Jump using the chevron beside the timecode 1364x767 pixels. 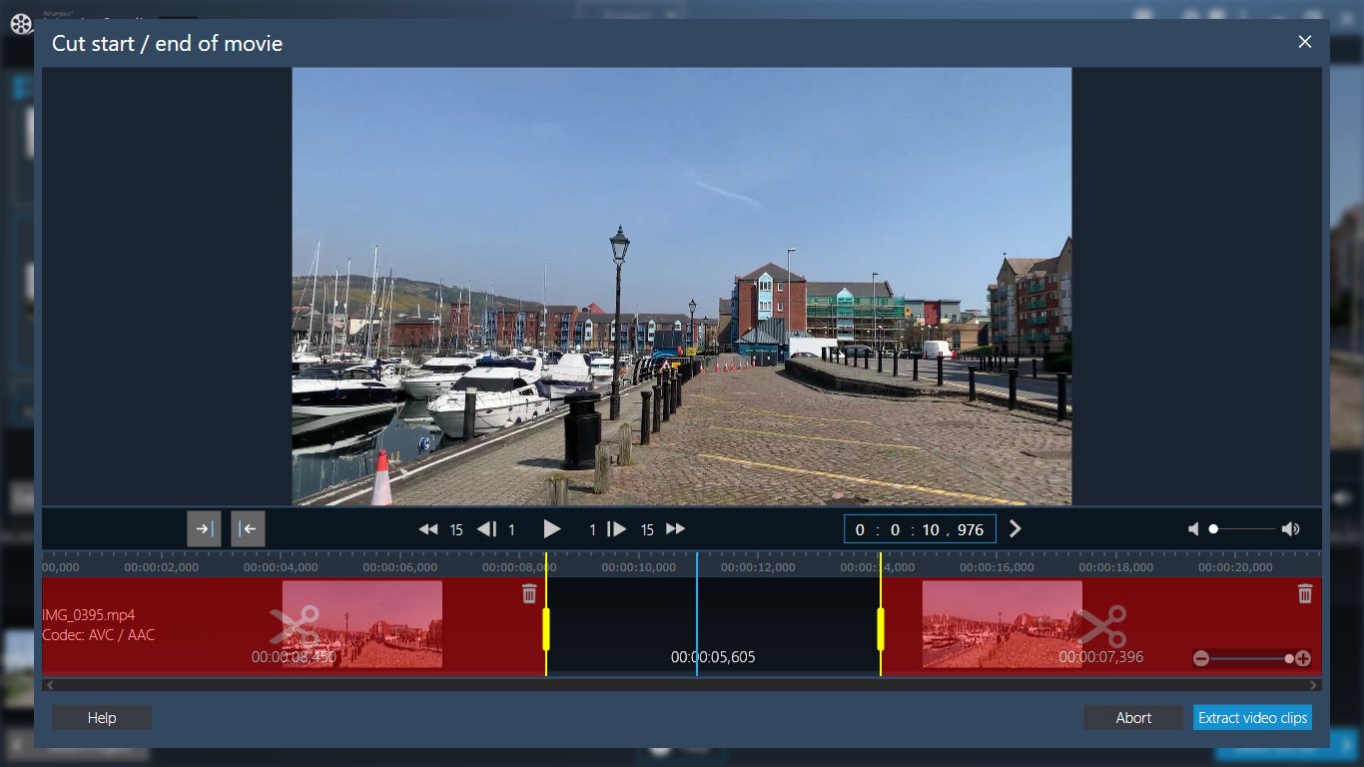click(1016, 529)
